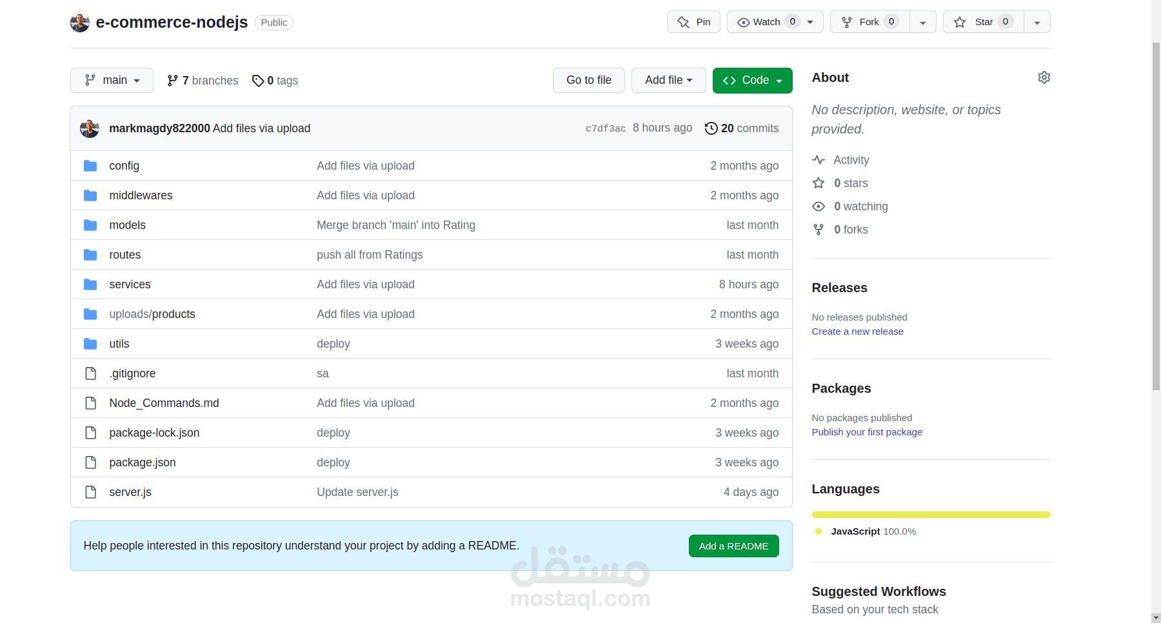This screenshot has width=1161, height=623.
Task: Open the server.js file name
Action: [130, 492]
